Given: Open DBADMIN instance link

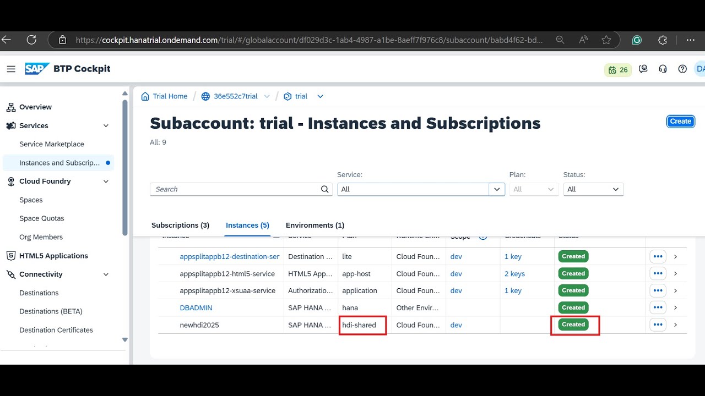Looking at the screenshot, I should pyautogui.click(x=196, y=308).
